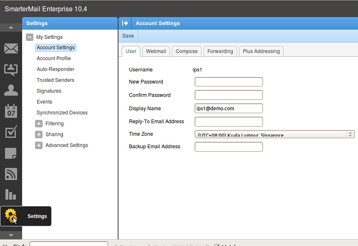
Task: Expand the Advanced Settings tree node
Action: (x=39, y=145)
